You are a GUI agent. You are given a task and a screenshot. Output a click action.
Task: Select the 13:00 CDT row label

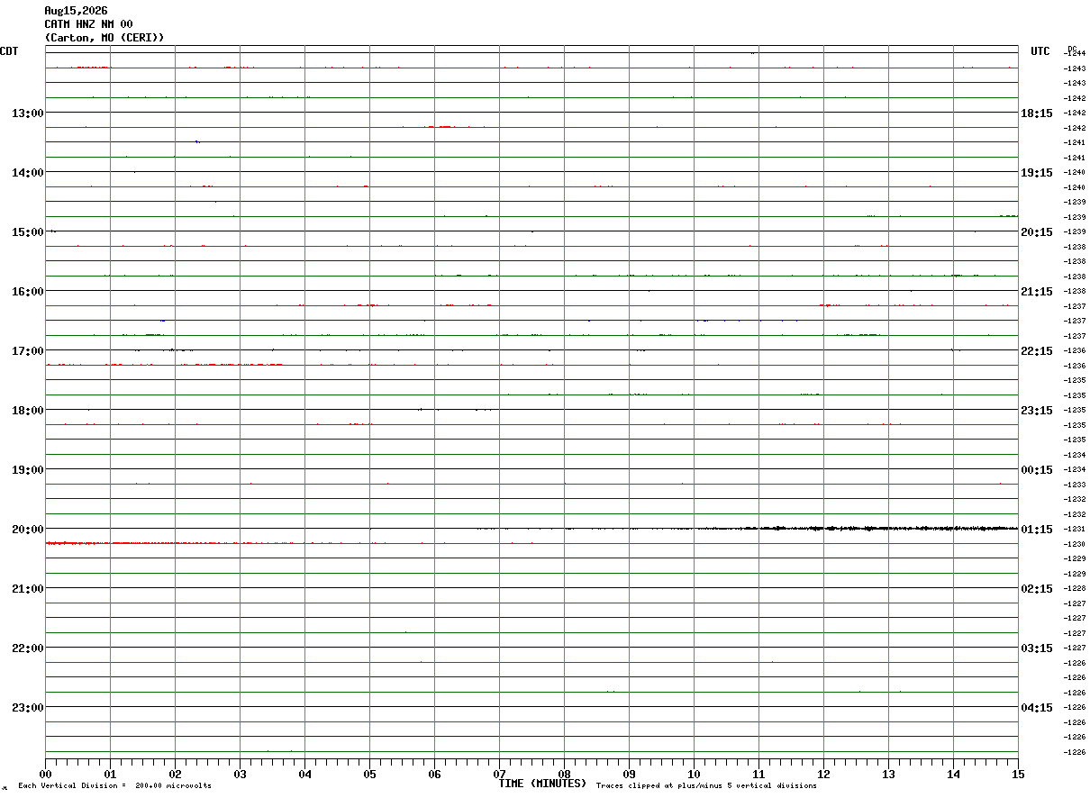click(27, 113)
